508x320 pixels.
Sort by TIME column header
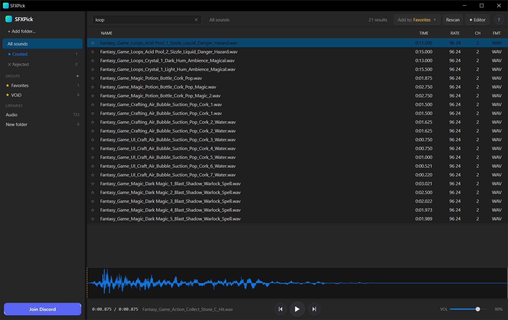(x=424, y=33)
